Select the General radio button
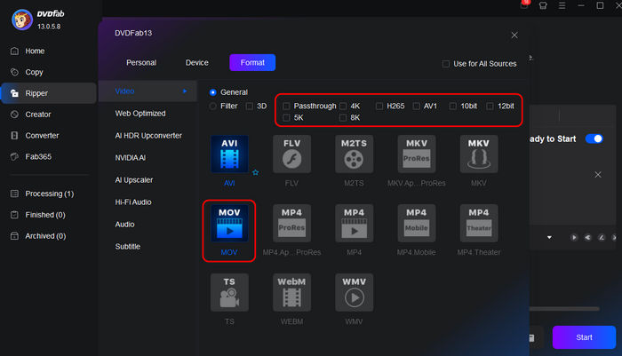This screenshot has height=356, width=622. coord(213,92)
